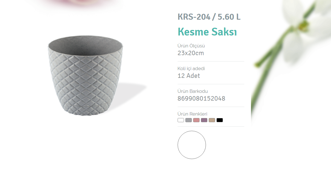
Task: Choose the gray color swatch
Action: pyautogui.click(x=188, y=120)
